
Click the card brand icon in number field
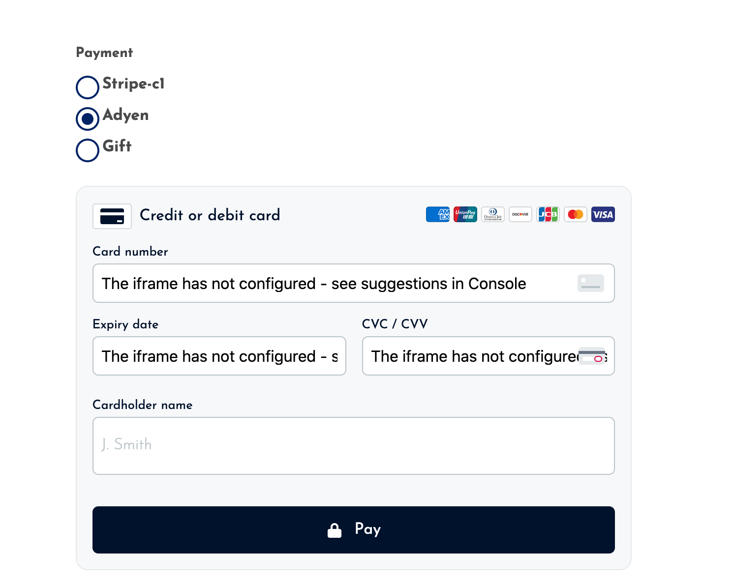tap(591, 283)
